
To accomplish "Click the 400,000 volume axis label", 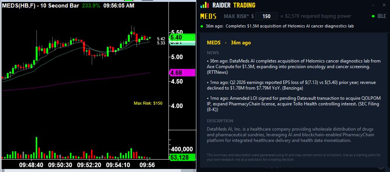I will (x=182, y=149).
